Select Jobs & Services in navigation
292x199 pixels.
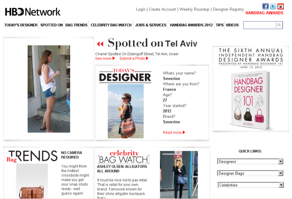(151, 25)
